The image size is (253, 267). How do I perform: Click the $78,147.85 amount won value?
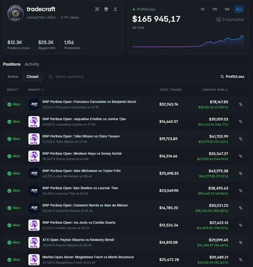[219, 102]
